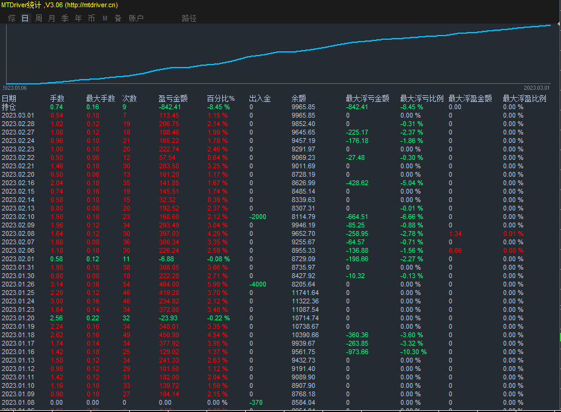Open the 月 monthly tab

52,18
